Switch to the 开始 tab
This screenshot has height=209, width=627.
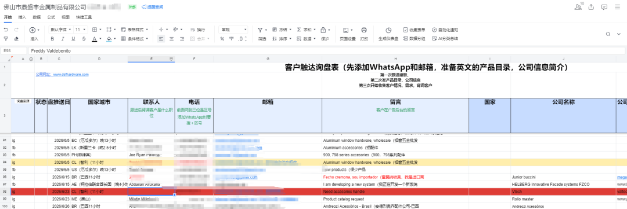[x=8, y=17]
